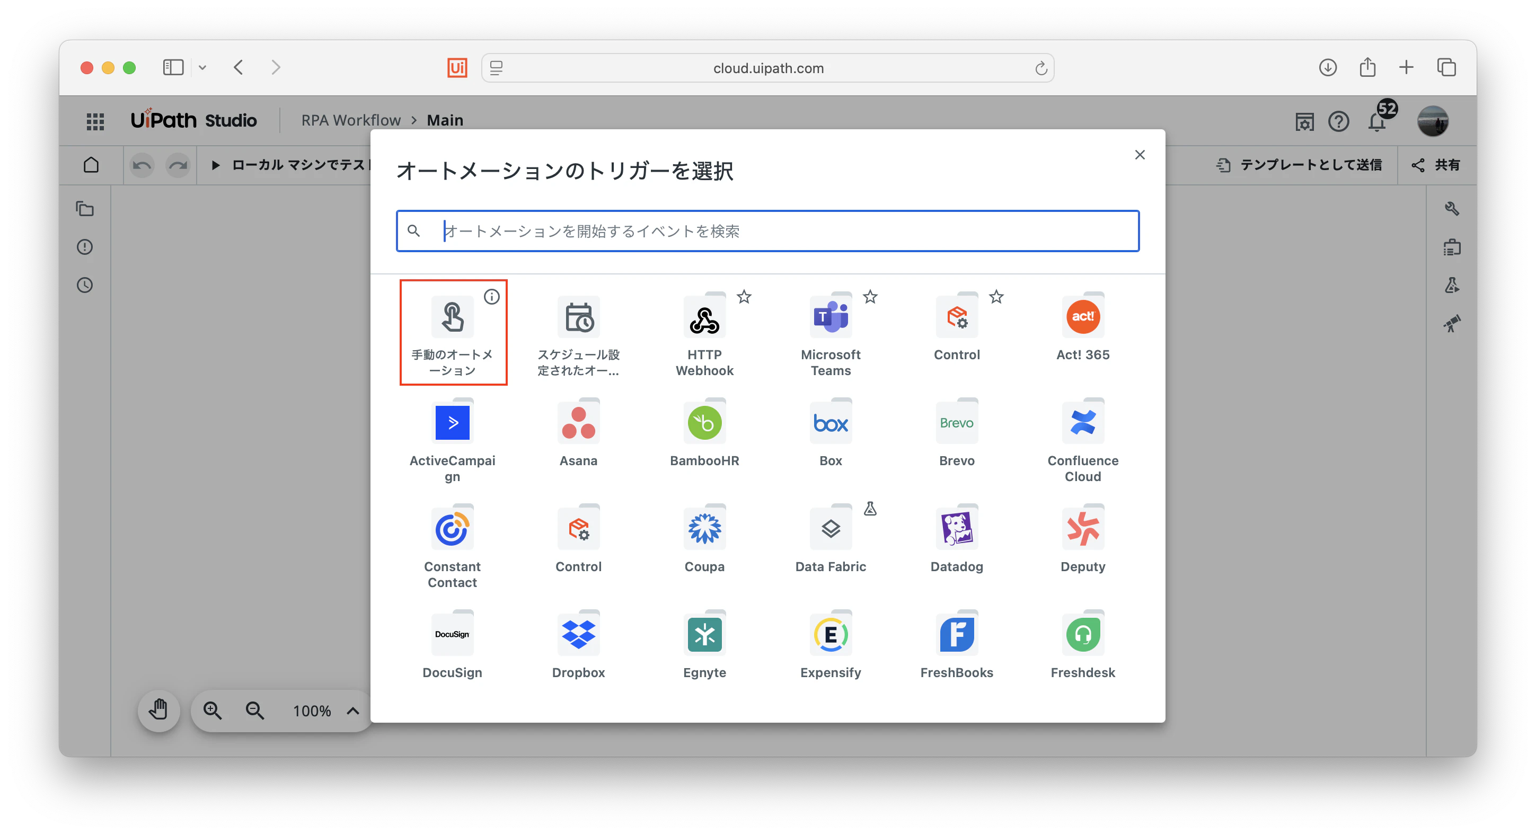Toggle the Safari sidebar

coord(173,67)
